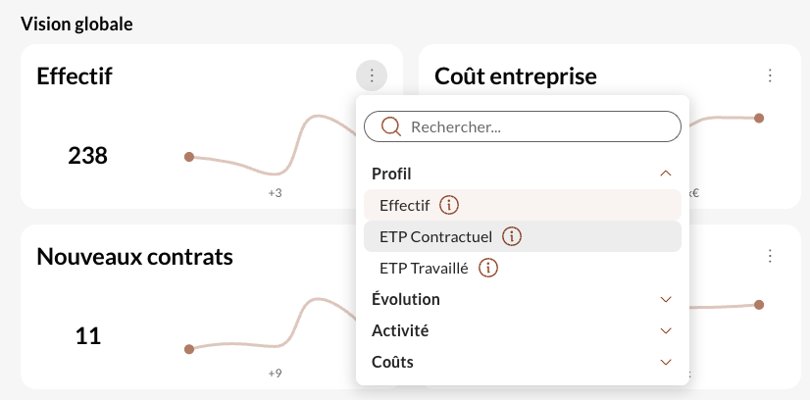Click the magnifying glass search icon
The image size is (810, 400).
coord(391,126)
